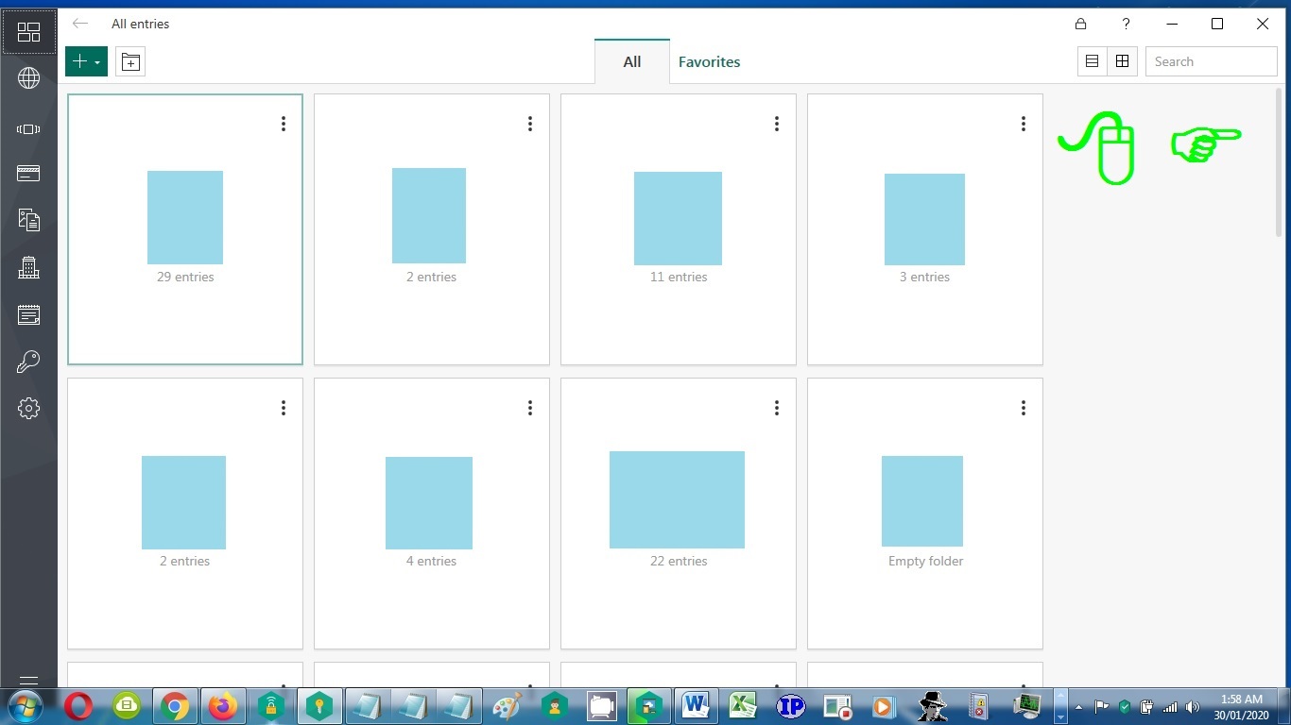Switch to the Favorites tab

pyautogui.click(x=709, y=61)
